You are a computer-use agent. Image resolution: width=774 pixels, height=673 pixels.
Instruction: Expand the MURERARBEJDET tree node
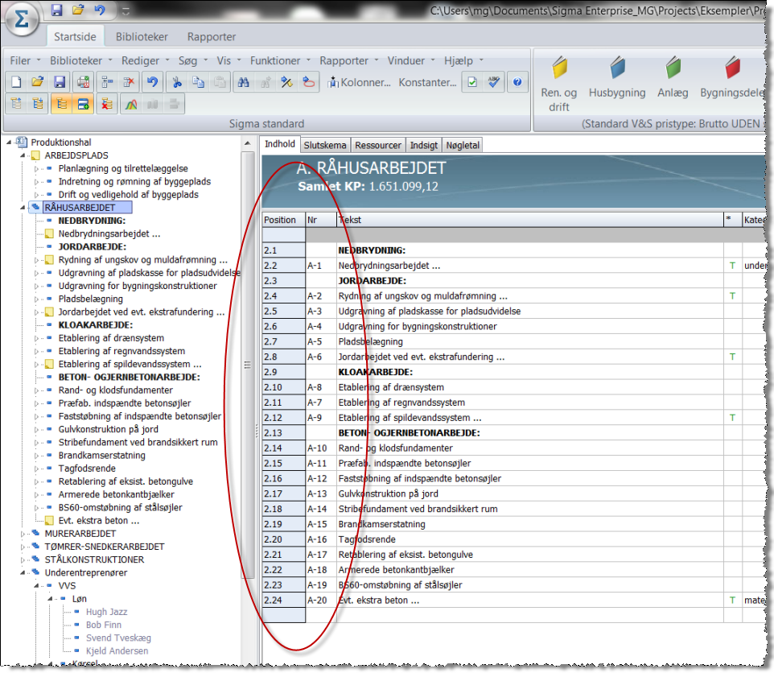pos(23,534)
